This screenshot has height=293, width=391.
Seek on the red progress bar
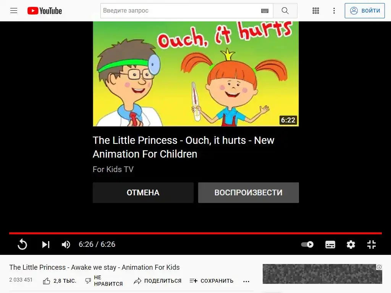click(x=195, y=233)
